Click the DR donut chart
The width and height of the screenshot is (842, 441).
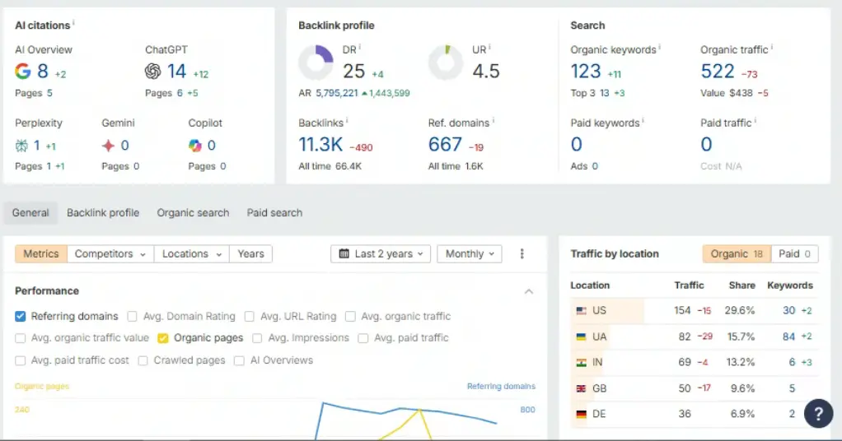[316, 63]
